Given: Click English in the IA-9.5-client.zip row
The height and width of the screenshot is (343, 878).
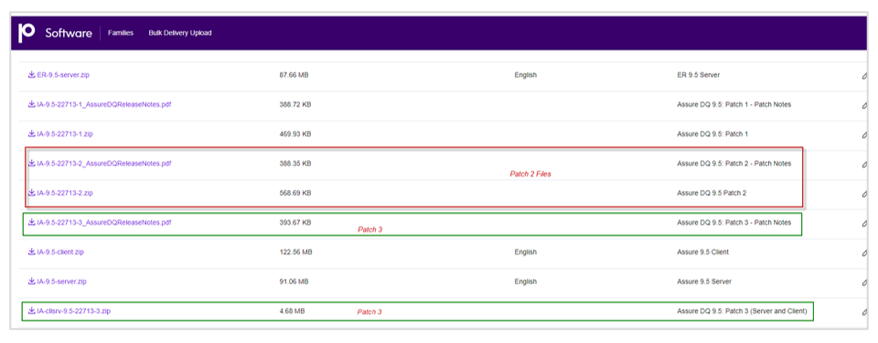Looking at the screenshot, I should 525,252.
